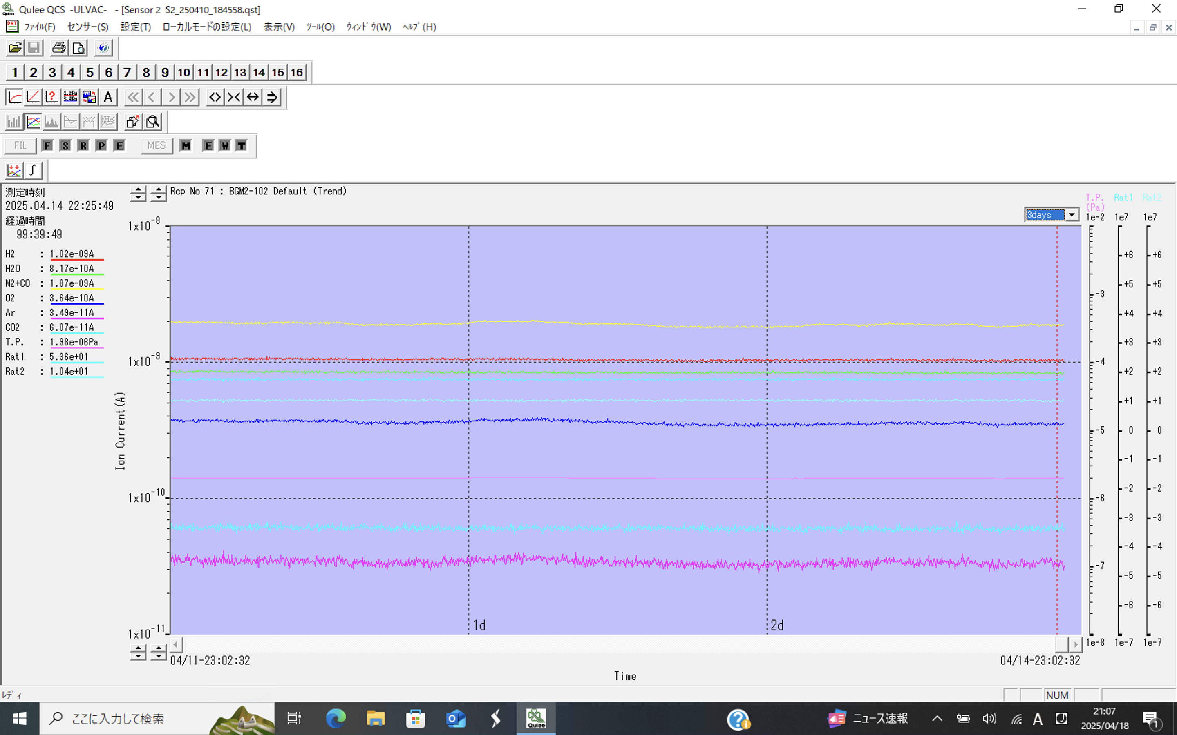
Task: Step back with single left chevron
Action: pyautogui.click(x=152, y=97)
